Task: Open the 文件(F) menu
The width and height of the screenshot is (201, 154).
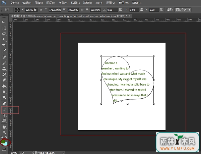Action: tap(14, 3)
